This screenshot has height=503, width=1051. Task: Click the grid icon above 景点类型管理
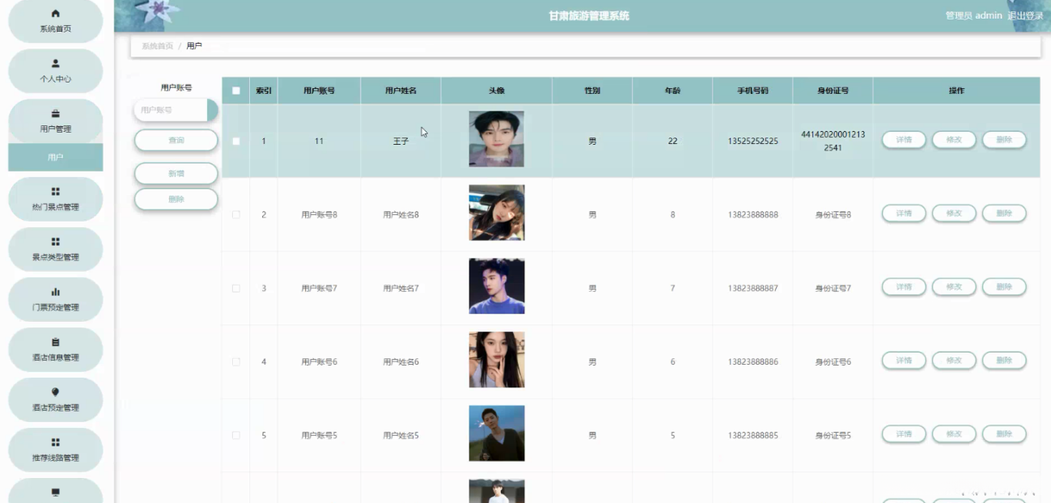[55, 242]
